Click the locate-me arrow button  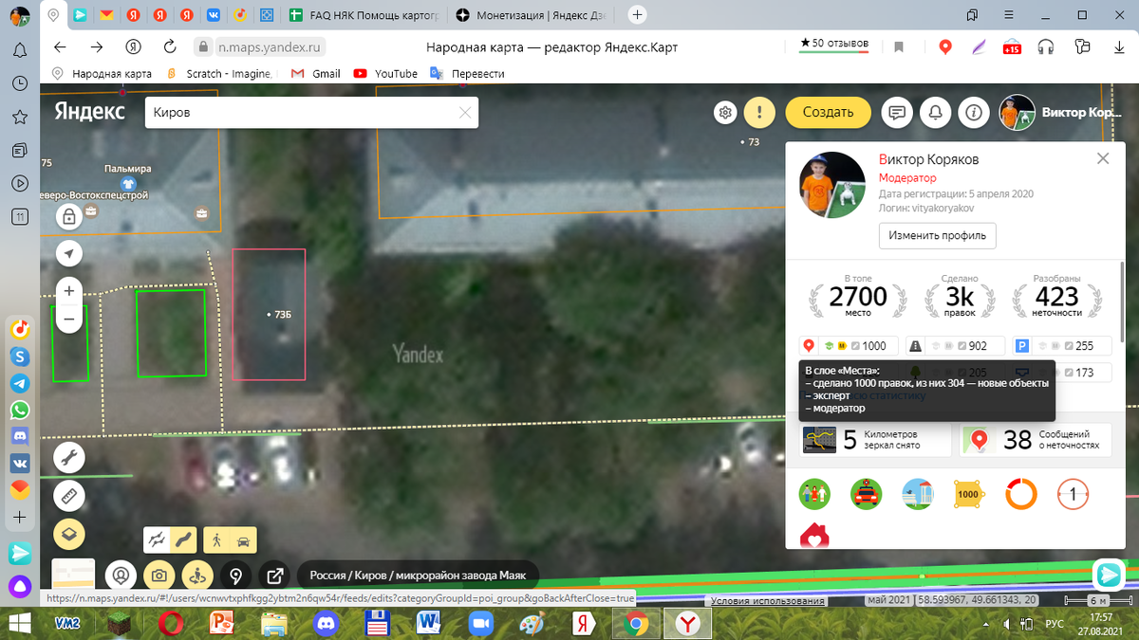tap(69, 253)
